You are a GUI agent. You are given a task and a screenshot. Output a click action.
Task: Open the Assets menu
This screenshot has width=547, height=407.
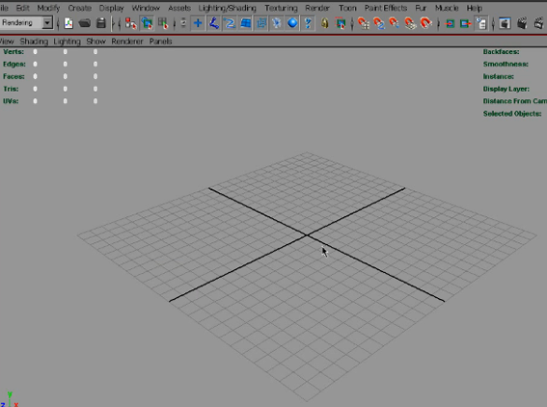click(x=179, y=8)
